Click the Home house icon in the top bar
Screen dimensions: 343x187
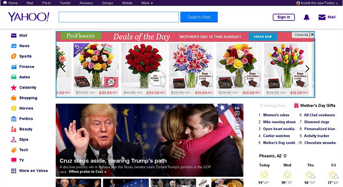coord(5,3)
